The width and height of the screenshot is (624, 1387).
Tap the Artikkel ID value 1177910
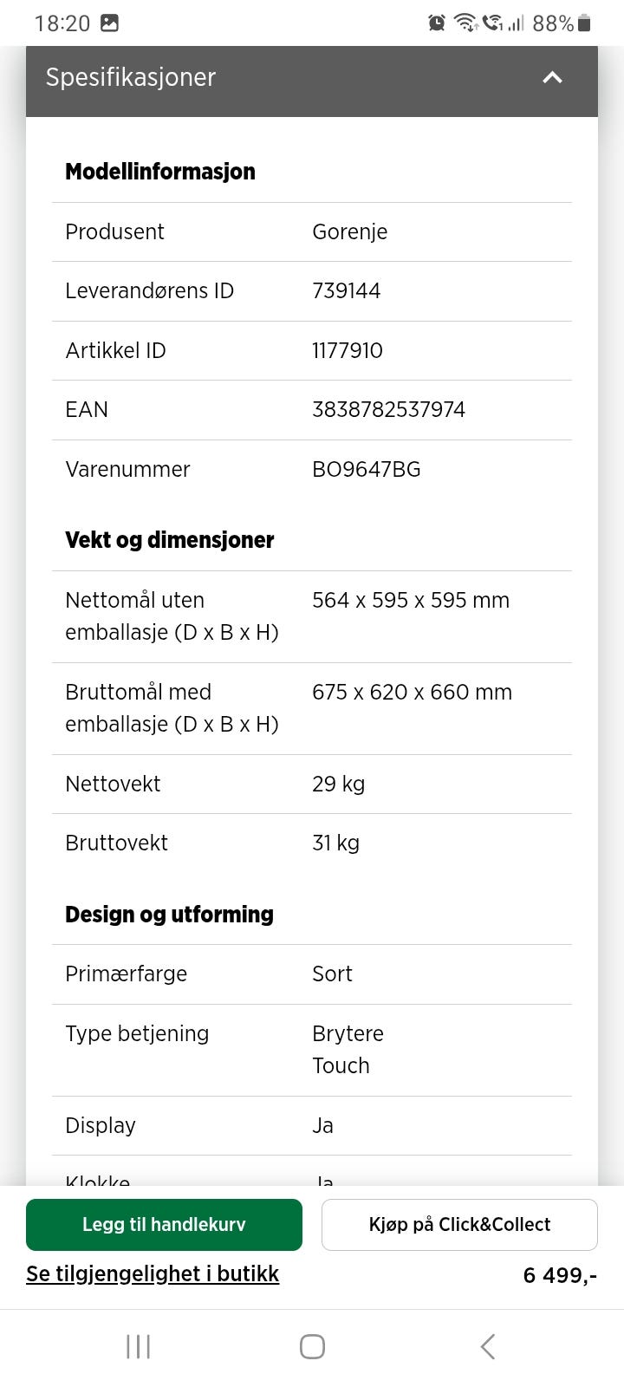(x=347, y=350)
